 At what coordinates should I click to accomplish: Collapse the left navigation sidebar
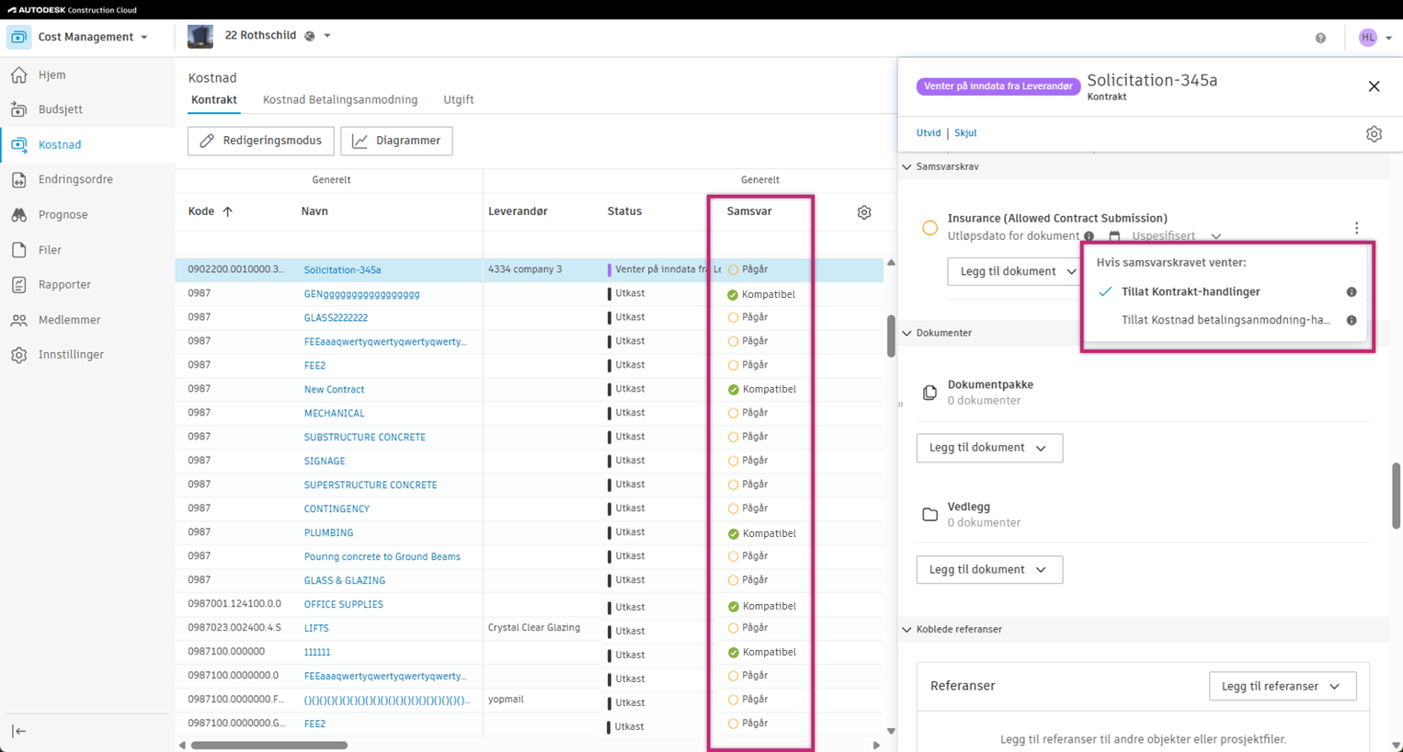point(19,732)
